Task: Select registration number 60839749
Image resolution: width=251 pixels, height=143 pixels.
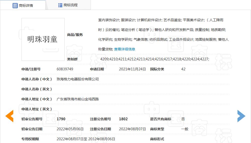Action: (65, 69)
